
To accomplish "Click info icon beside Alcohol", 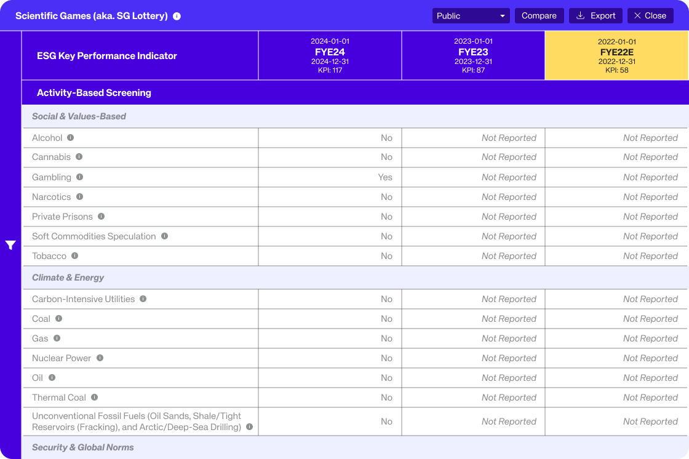I will 70,138.
